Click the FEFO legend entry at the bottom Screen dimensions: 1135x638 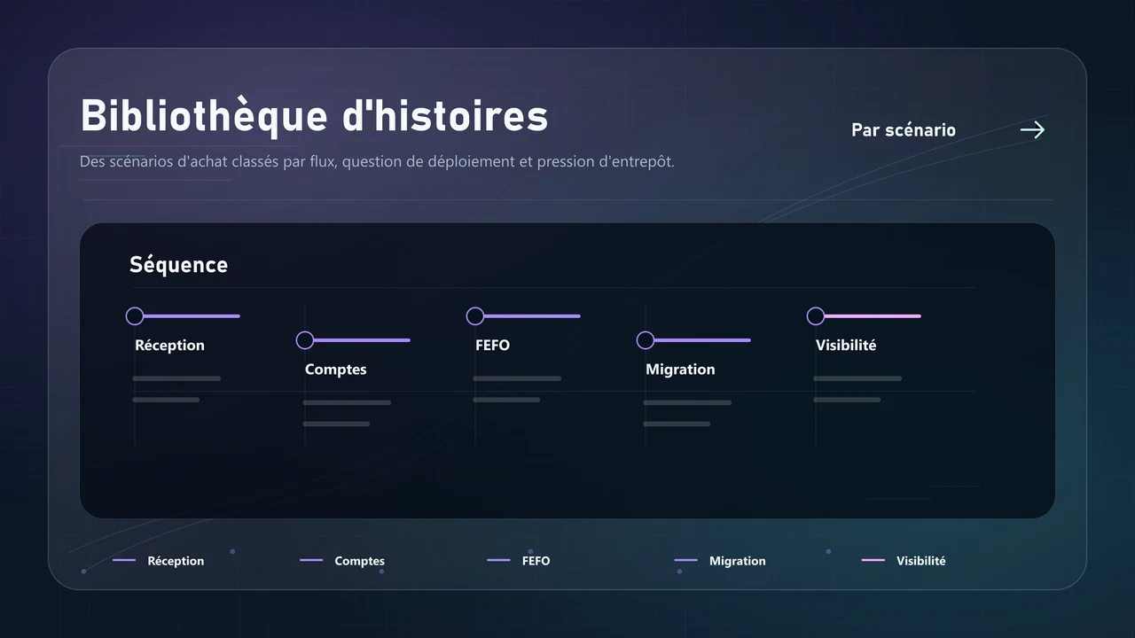point(519,561)
